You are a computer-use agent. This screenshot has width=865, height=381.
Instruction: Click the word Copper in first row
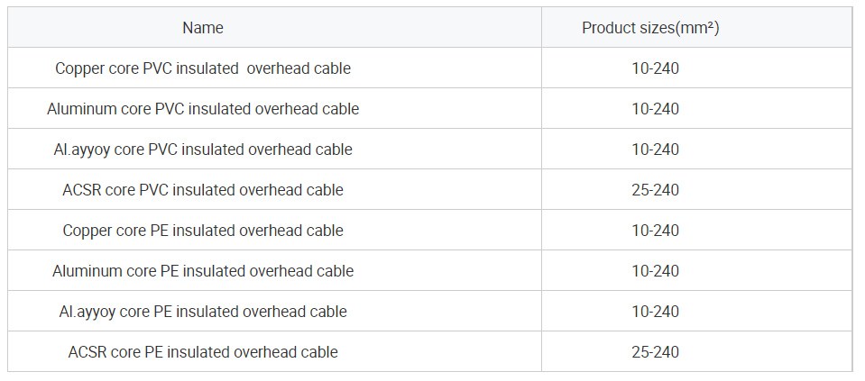[x=77, y=69]
